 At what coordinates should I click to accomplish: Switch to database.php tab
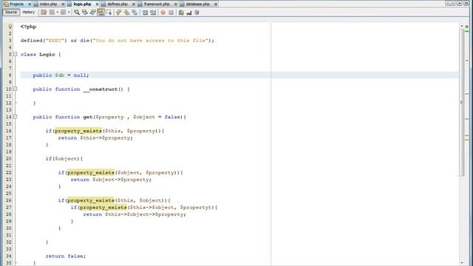pos(197,4)
